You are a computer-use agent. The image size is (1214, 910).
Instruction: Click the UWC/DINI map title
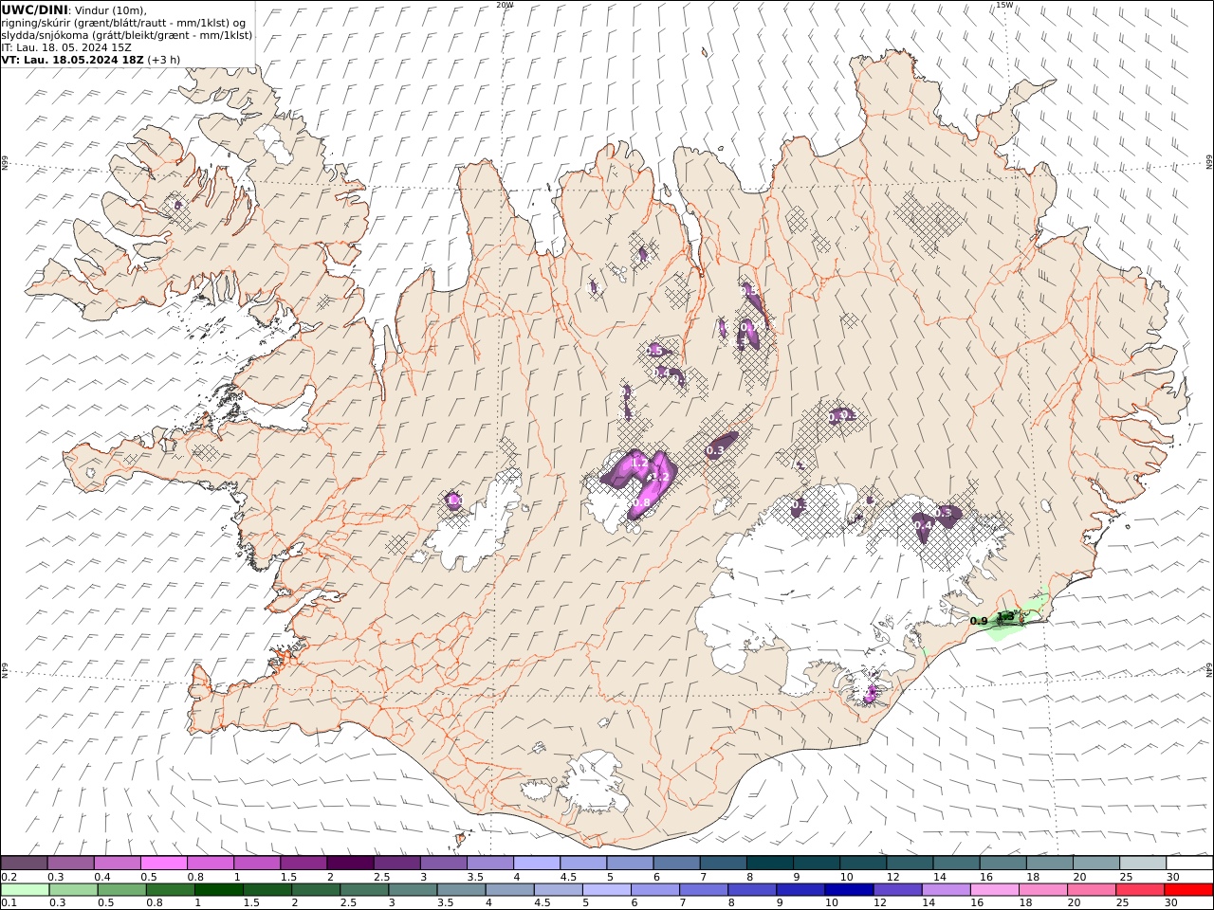click(x=34, y=9)
